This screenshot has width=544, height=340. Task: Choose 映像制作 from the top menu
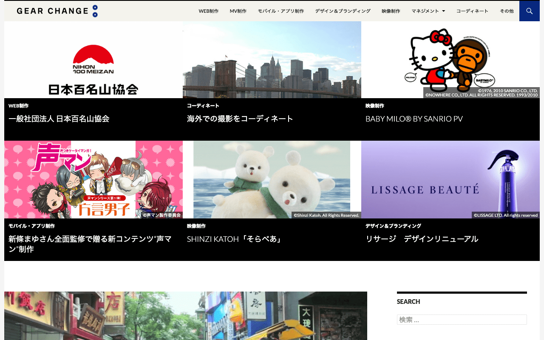[391, 11]
